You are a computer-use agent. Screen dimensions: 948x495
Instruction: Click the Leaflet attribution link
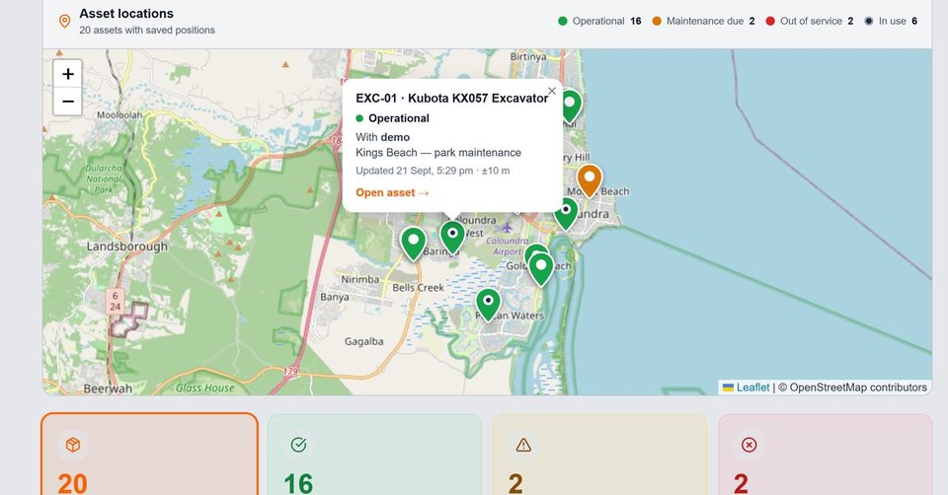752,388
